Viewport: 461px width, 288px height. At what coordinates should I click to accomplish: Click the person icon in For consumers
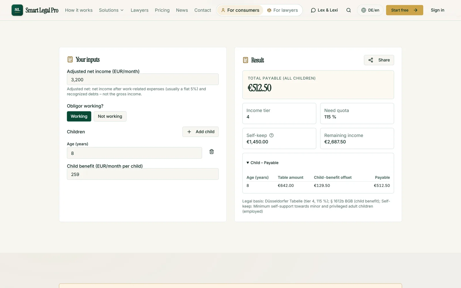223,10
